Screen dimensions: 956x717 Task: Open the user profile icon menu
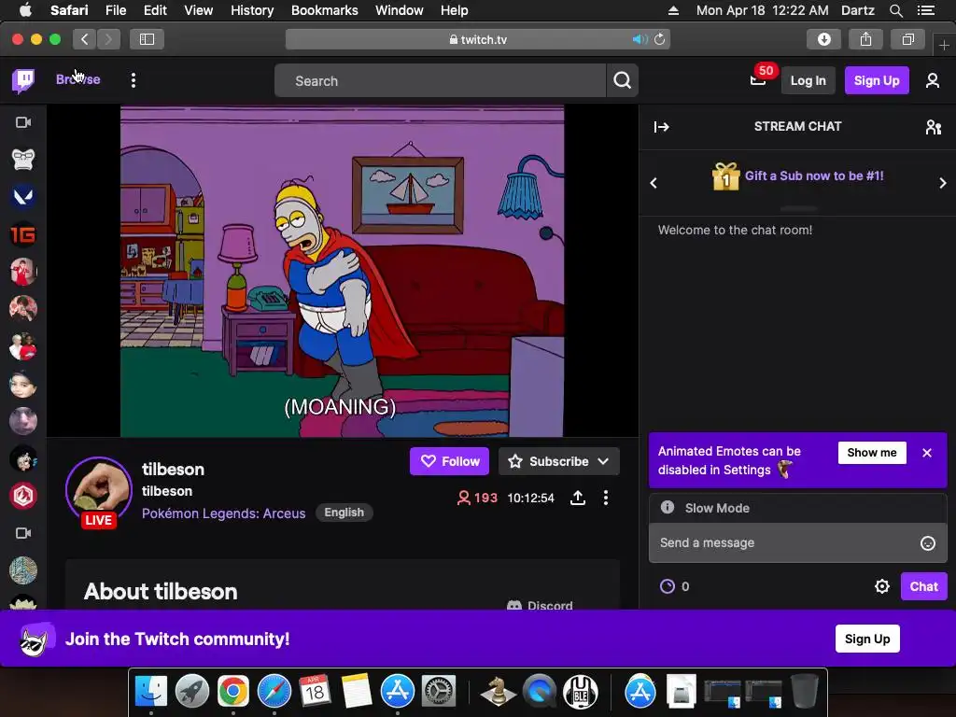coord(933,80)
